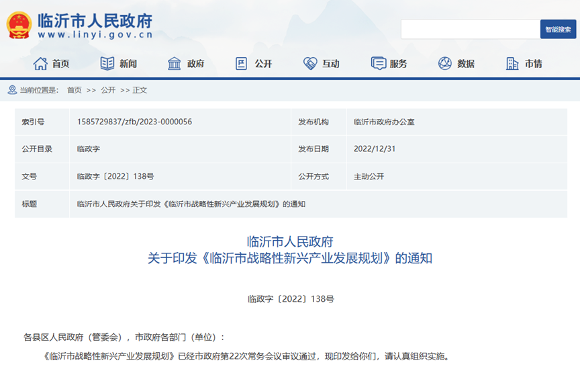This screenshot has width=580, height=375.
Task: Click the heading line 关于印发…的通知
Action: pos(290,258)
